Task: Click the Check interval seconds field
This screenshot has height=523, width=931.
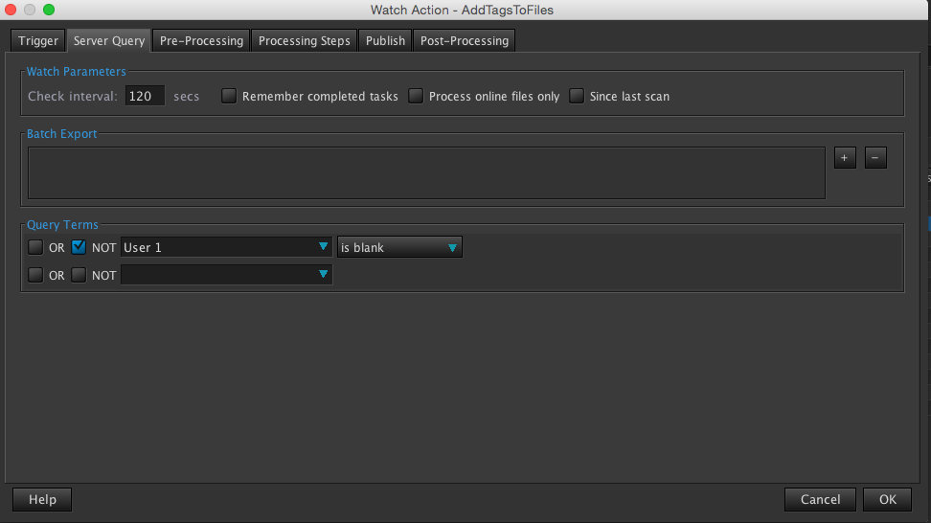Action: (146, 96)
